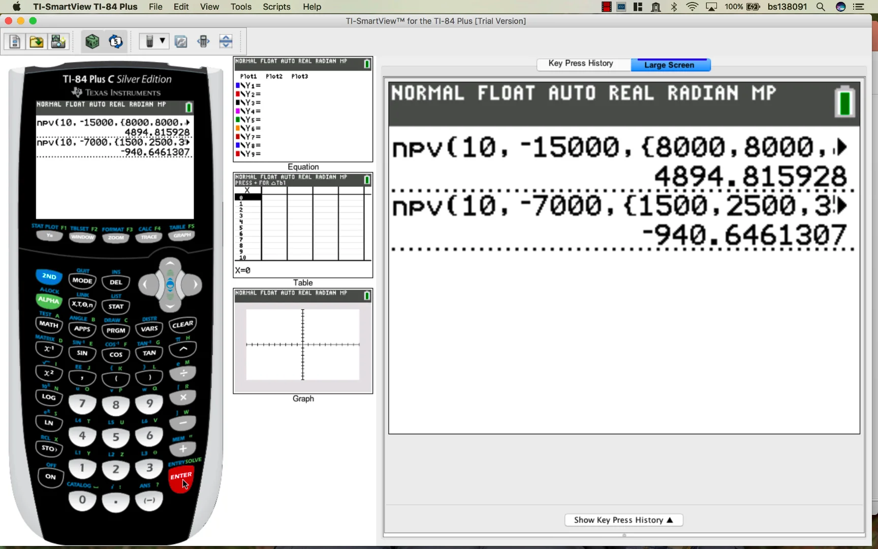
Task: Click the CLEAR calculator key
Action: point(183,324)
